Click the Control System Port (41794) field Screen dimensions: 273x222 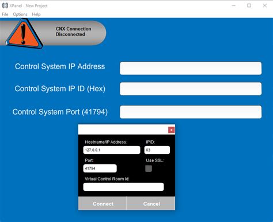(191, 112)
